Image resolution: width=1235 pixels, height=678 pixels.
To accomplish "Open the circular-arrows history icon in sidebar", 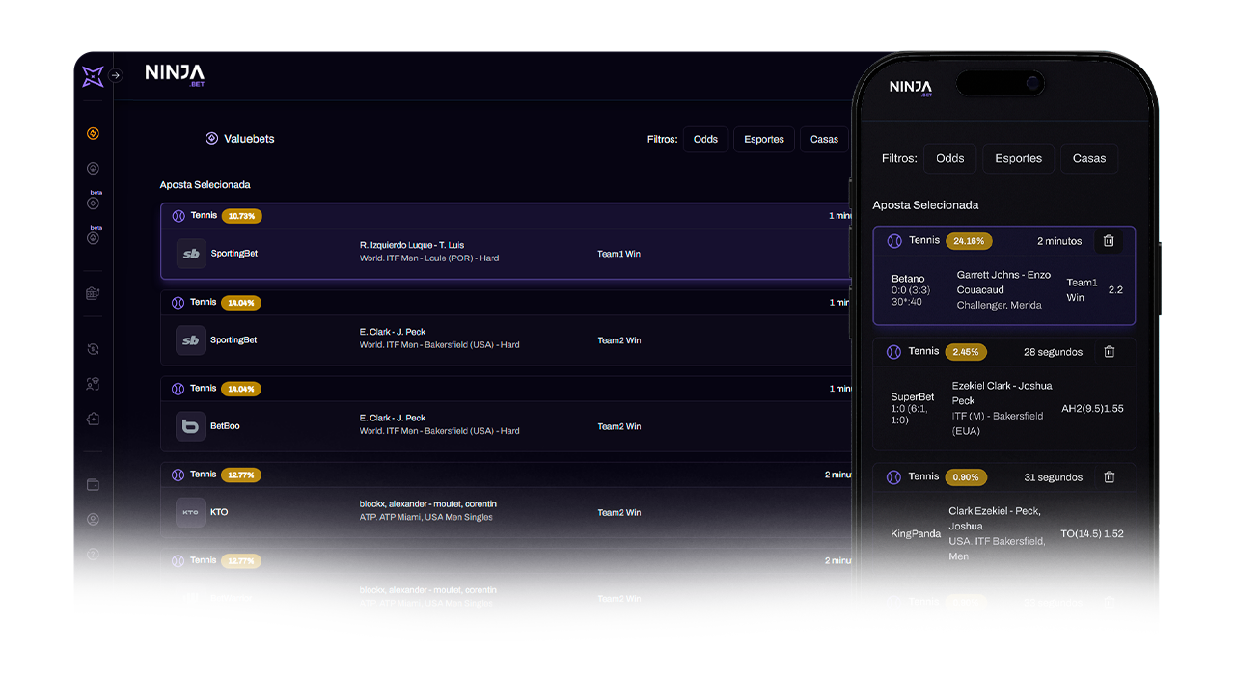I will (x=93, y=349).
